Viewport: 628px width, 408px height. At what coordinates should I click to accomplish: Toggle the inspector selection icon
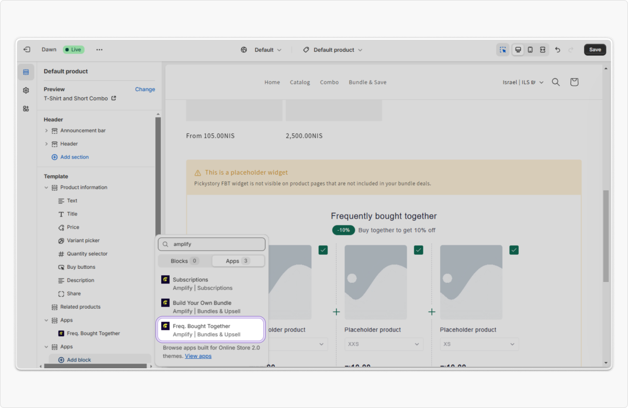[x=503, y=50]
